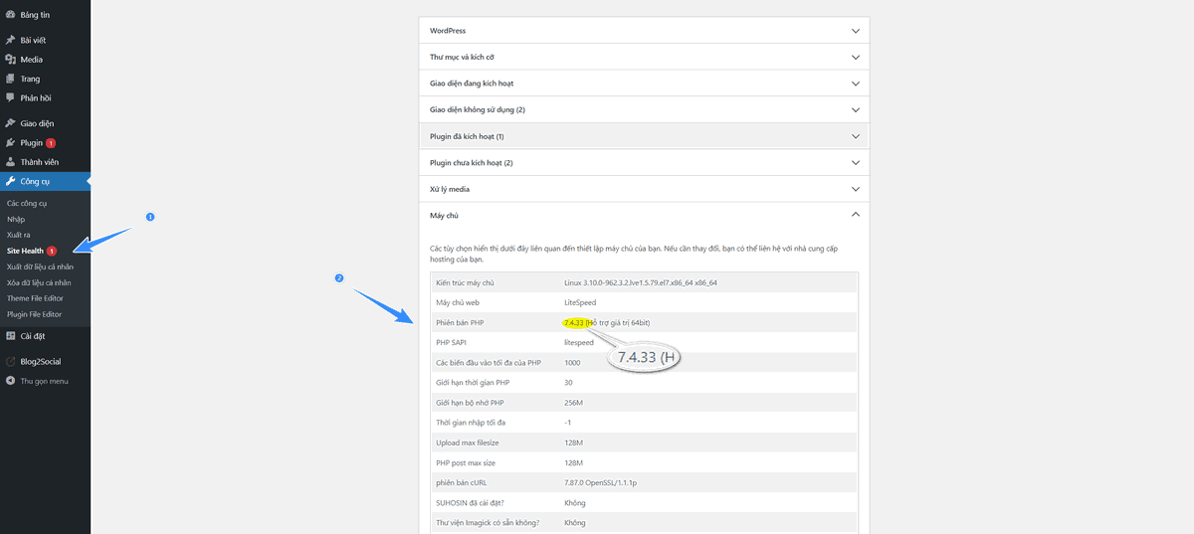
Task: Click the Bài viết pin icon
Action: (x=10, y=40)
